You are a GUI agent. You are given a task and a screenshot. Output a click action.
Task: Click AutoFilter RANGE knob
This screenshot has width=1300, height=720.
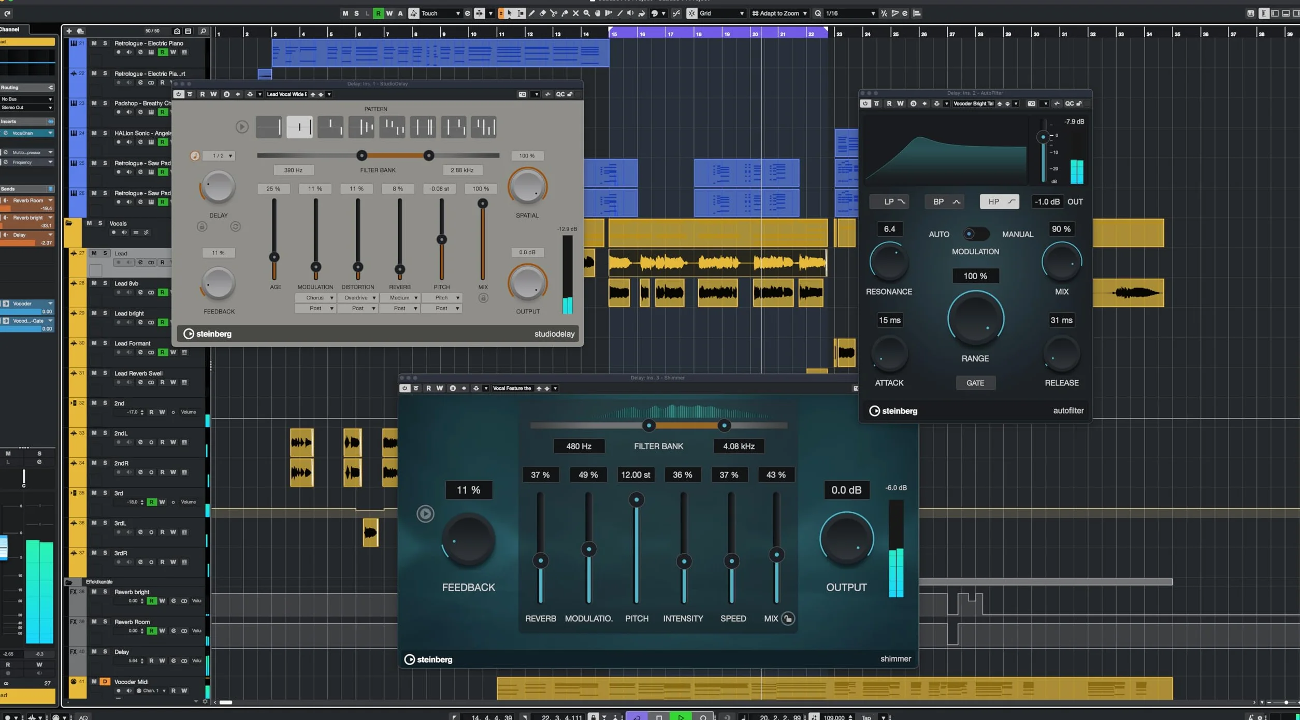[976, 319]
